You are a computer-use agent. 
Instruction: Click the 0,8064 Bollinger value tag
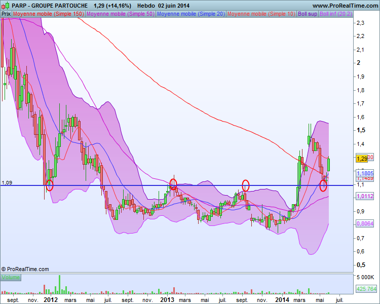tap(365, 223)
